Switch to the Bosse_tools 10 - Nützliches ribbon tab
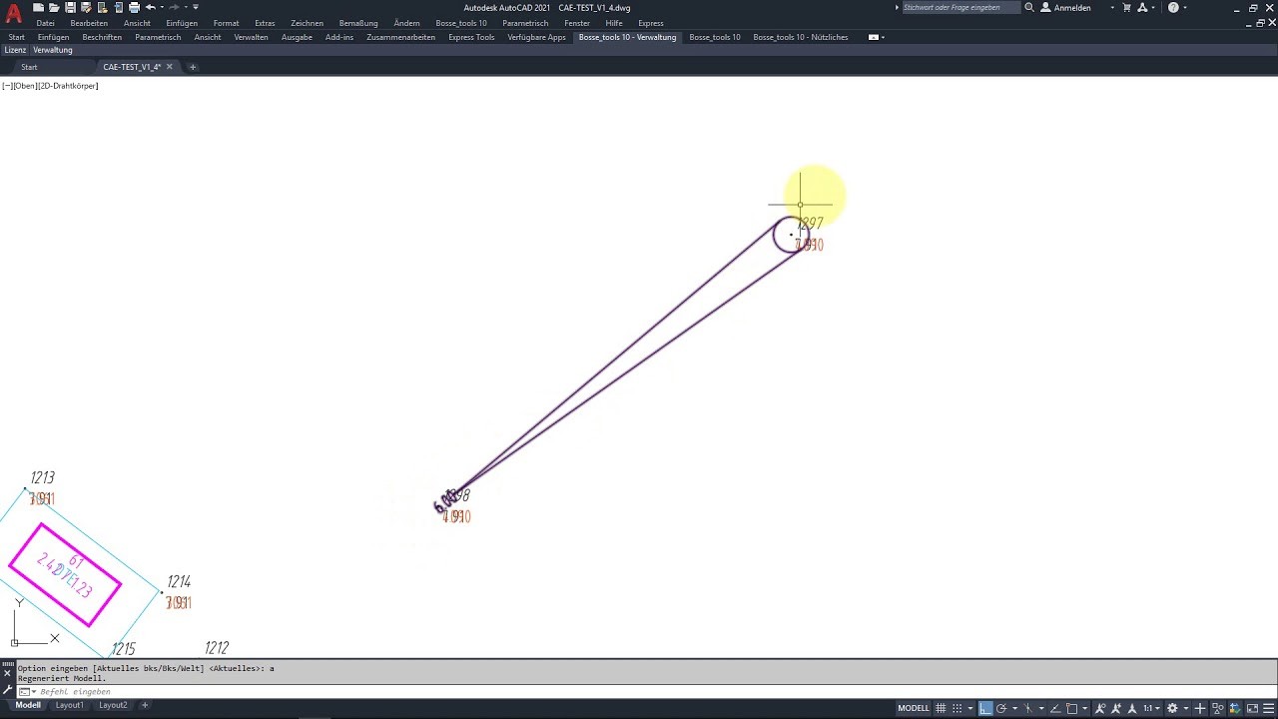 (x=800, y=37)
